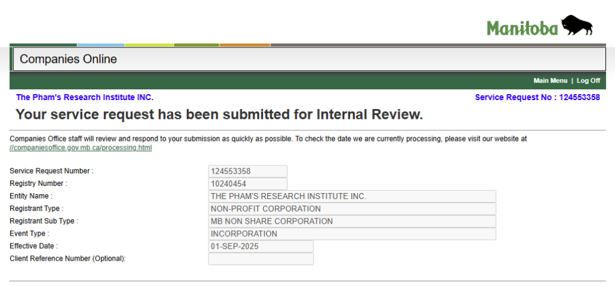The height and width of the screenshot is (289, 615).
Task: Click the submitted for Internal Review heading
Action: 219,115
